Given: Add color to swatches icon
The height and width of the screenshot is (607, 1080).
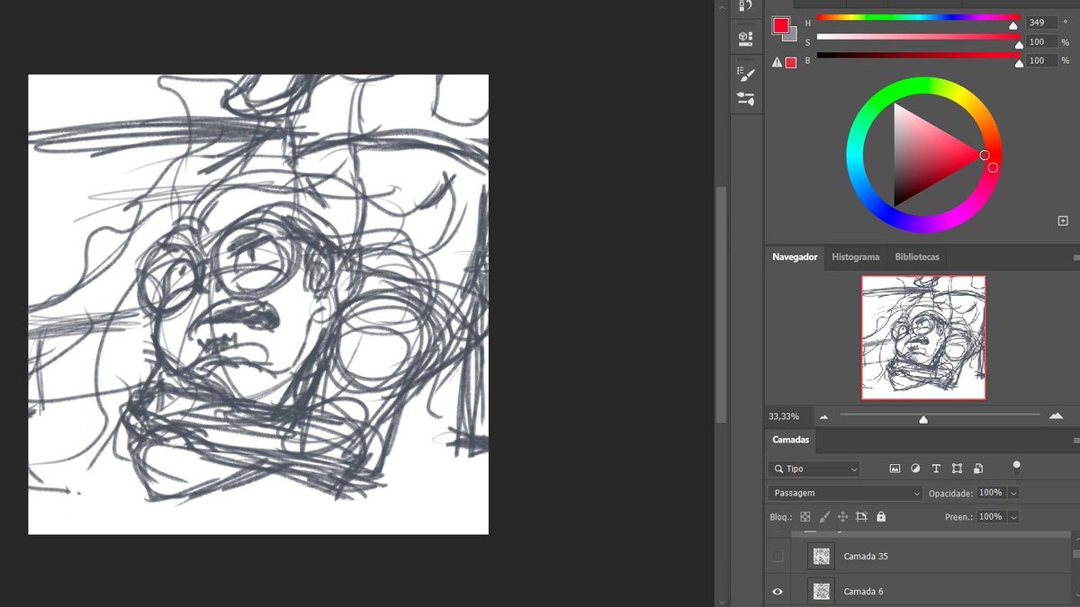Looking at the screenshot, I should tap(1063, 220).
